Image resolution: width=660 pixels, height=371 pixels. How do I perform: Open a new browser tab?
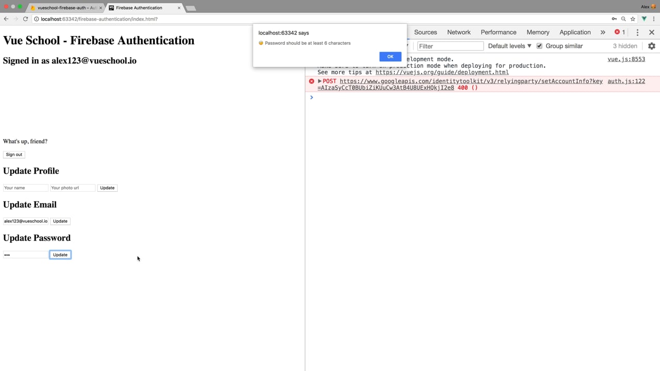[191, 8]
